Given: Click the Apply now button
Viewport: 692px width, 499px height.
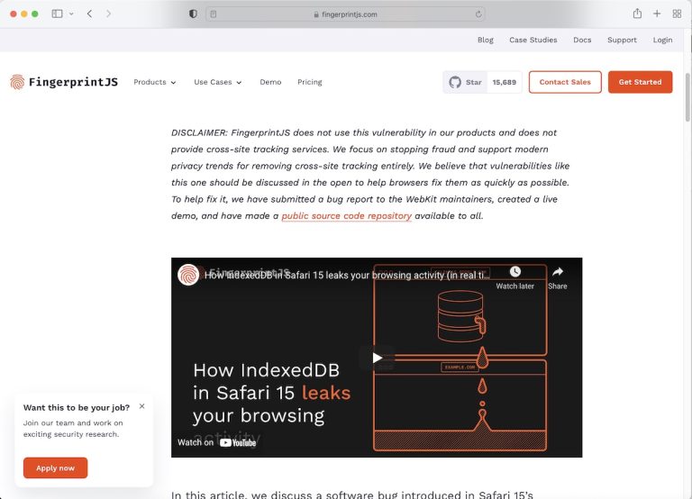Looking at the screenshot, I should tap(56, 467).
